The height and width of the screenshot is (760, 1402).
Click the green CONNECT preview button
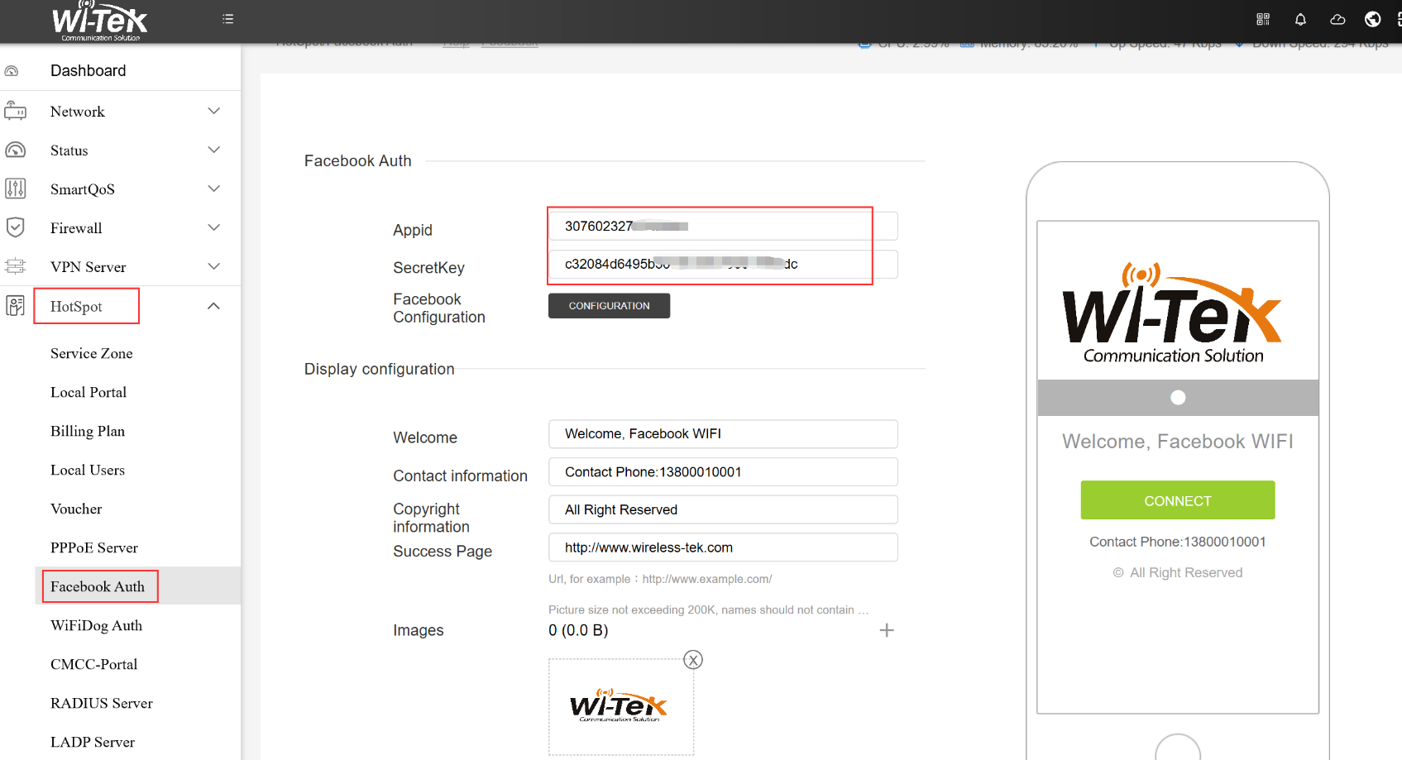1177,500
